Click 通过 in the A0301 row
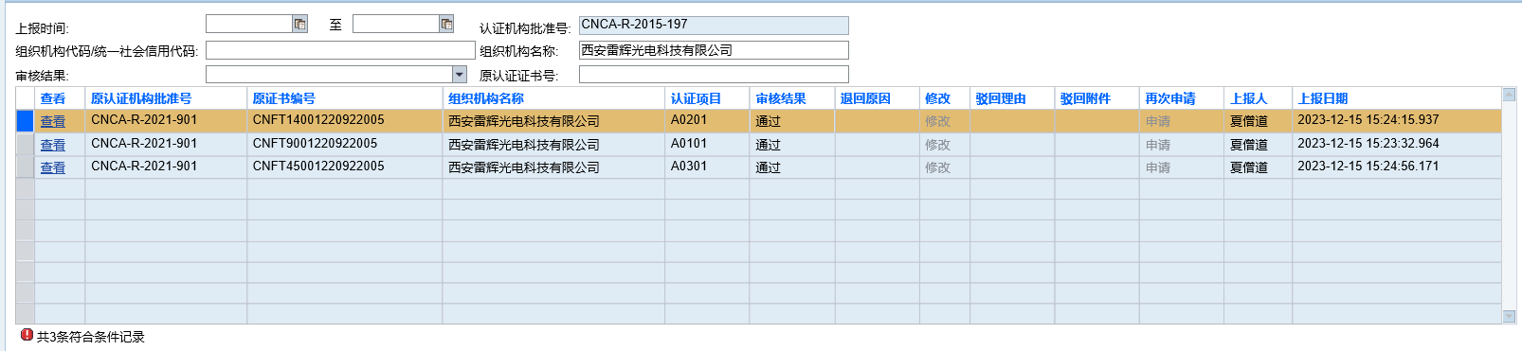Image resolution: width=1522 pixels, height=351 pixels. (x=768, y=167)
